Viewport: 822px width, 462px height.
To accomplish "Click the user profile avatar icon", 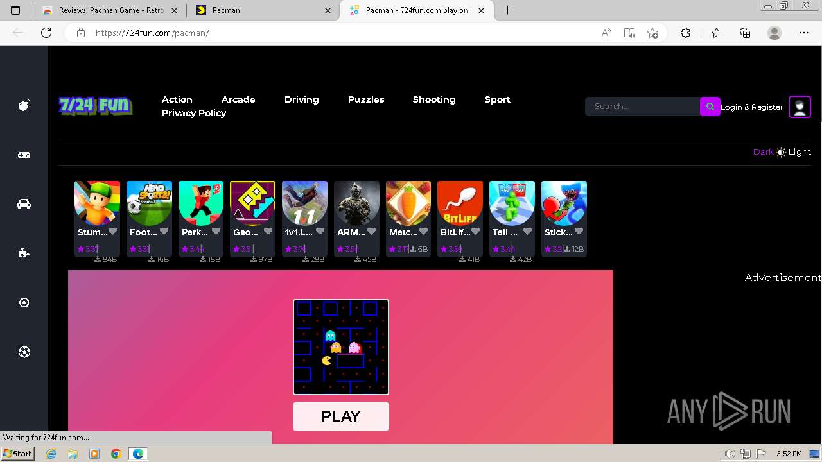I will click(800, 107).
